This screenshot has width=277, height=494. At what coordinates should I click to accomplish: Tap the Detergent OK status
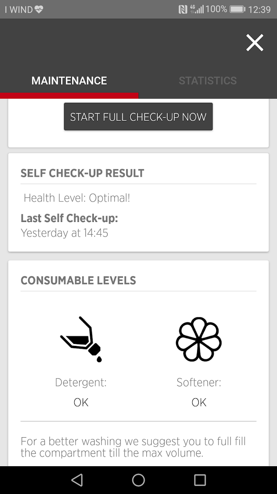coord(81,402)
